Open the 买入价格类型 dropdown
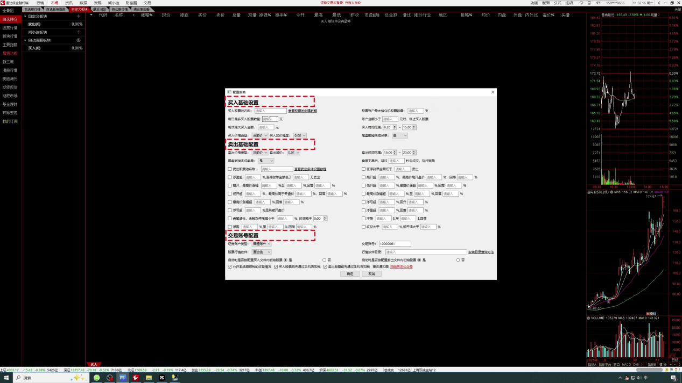The height and width of the screenshot is (383, 682). (x=259, y=136)
